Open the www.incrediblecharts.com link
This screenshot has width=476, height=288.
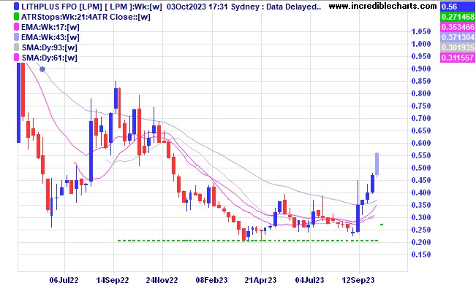(383, 6)
